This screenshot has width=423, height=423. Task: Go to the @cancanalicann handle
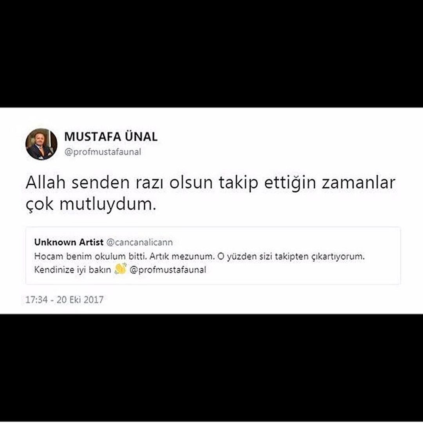pyautogui.click(x=139, y=242)
